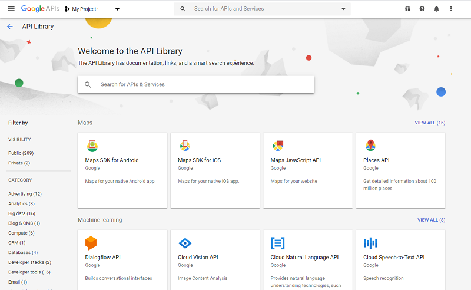The height and width of the screenshot is (290, 471).
Task: Click the Cloud Natural Language API icon
Action: (x=278, y=243)
